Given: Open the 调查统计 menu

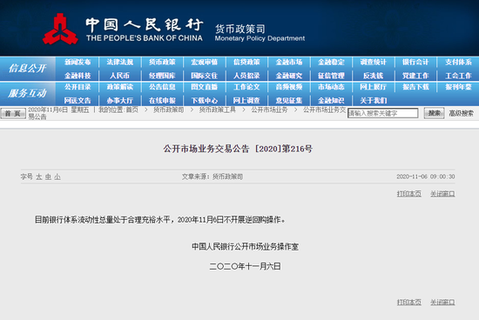Looking at the screenshot, I should pyautogui.click(x=374, y=63).
